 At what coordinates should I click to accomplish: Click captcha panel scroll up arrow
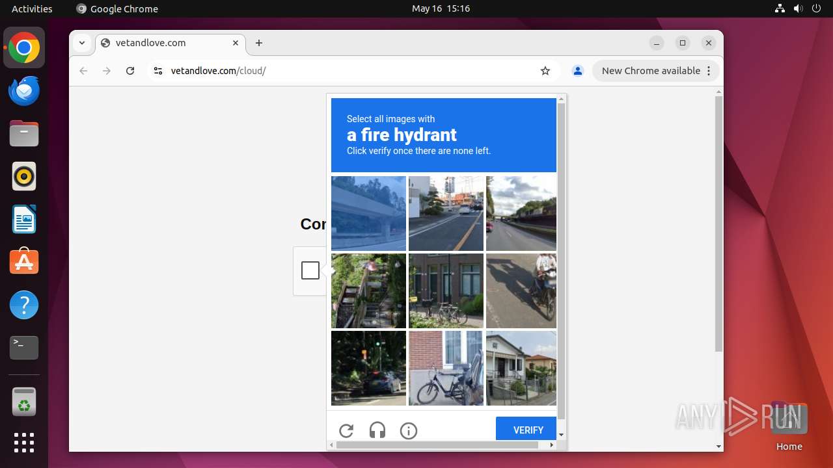[x=561, y=99]
